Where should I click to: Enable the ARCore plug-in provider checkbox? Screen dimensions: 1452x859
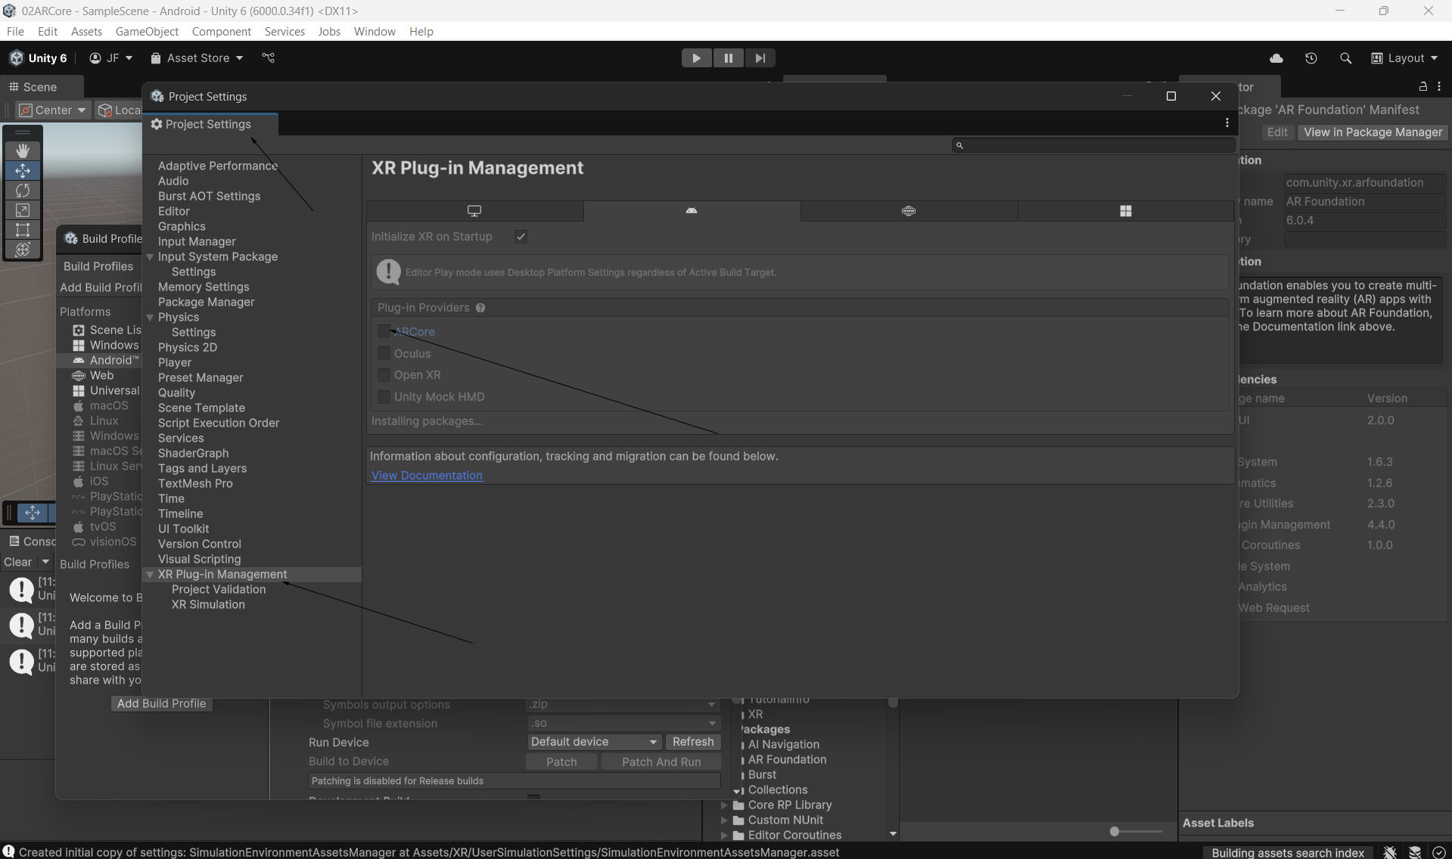(x=384, y=331)
